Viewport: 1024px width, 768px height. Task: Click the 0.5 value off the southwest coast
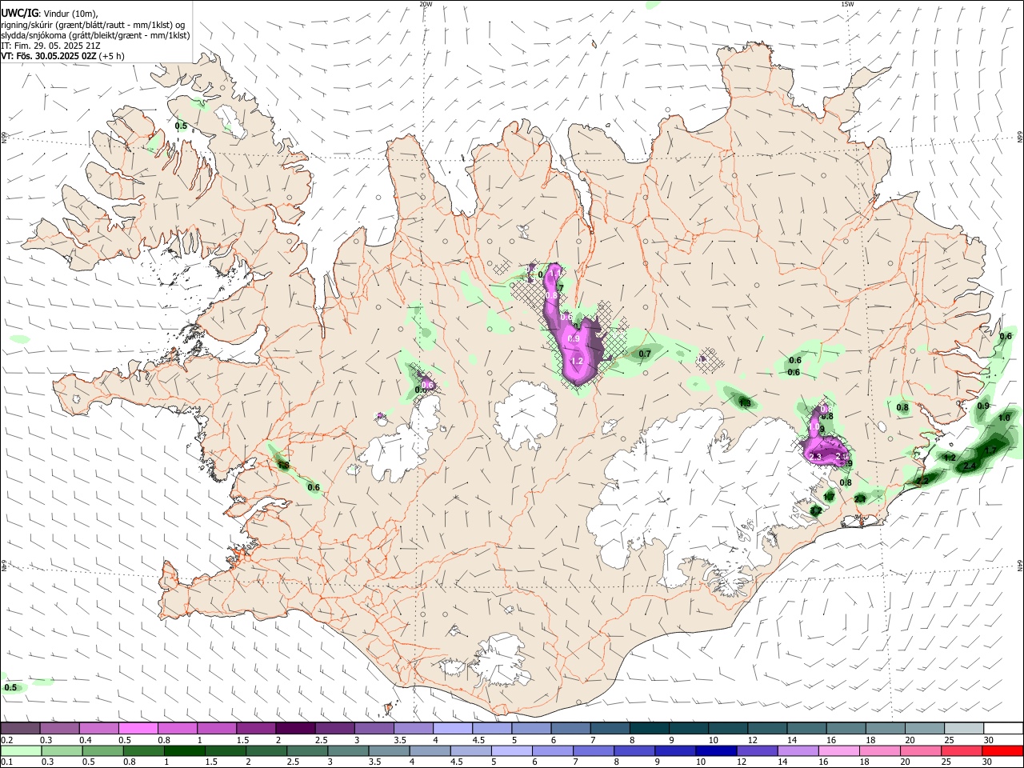(x=10, y=687)
